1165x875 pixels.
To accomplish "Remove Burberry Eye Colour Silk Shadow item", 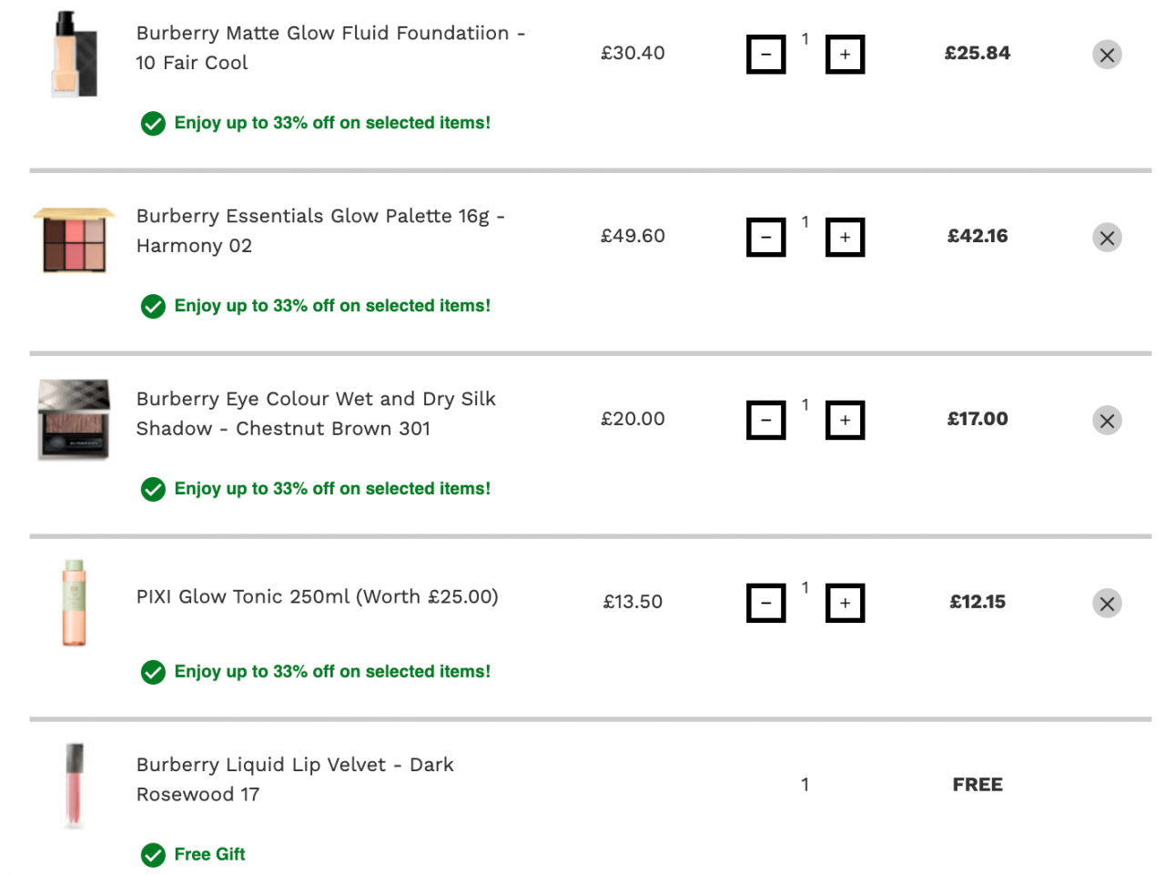I will coord(1107,421).
